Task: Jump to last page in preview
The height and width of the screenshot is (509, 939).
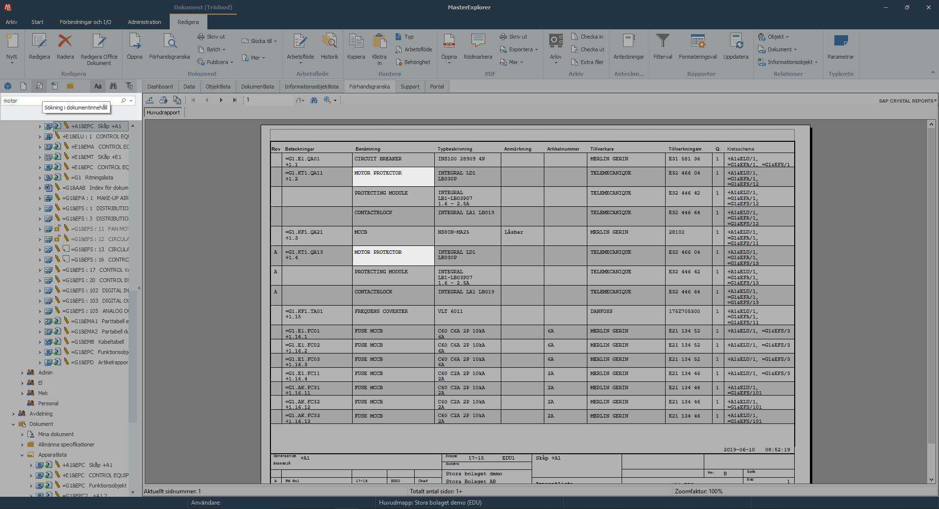Action: pos(235,100)
